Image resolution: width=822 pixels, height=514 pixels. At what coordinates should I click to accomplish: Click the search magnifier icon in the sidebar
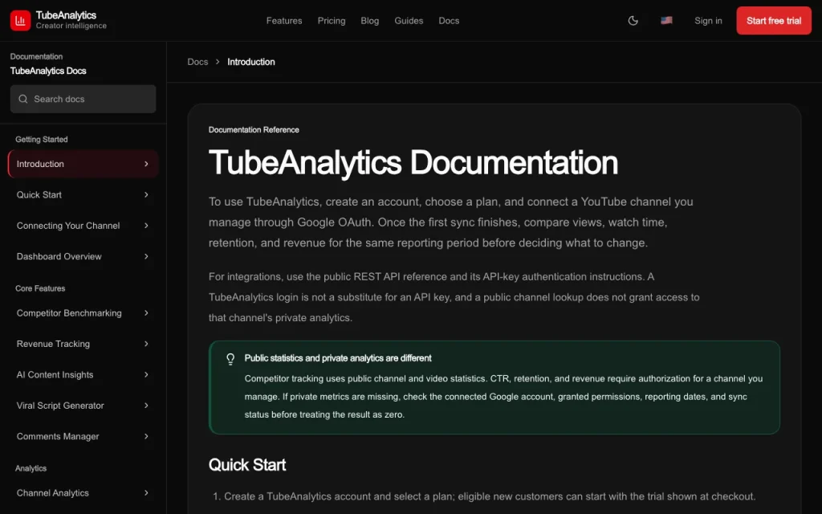[23, 99]
